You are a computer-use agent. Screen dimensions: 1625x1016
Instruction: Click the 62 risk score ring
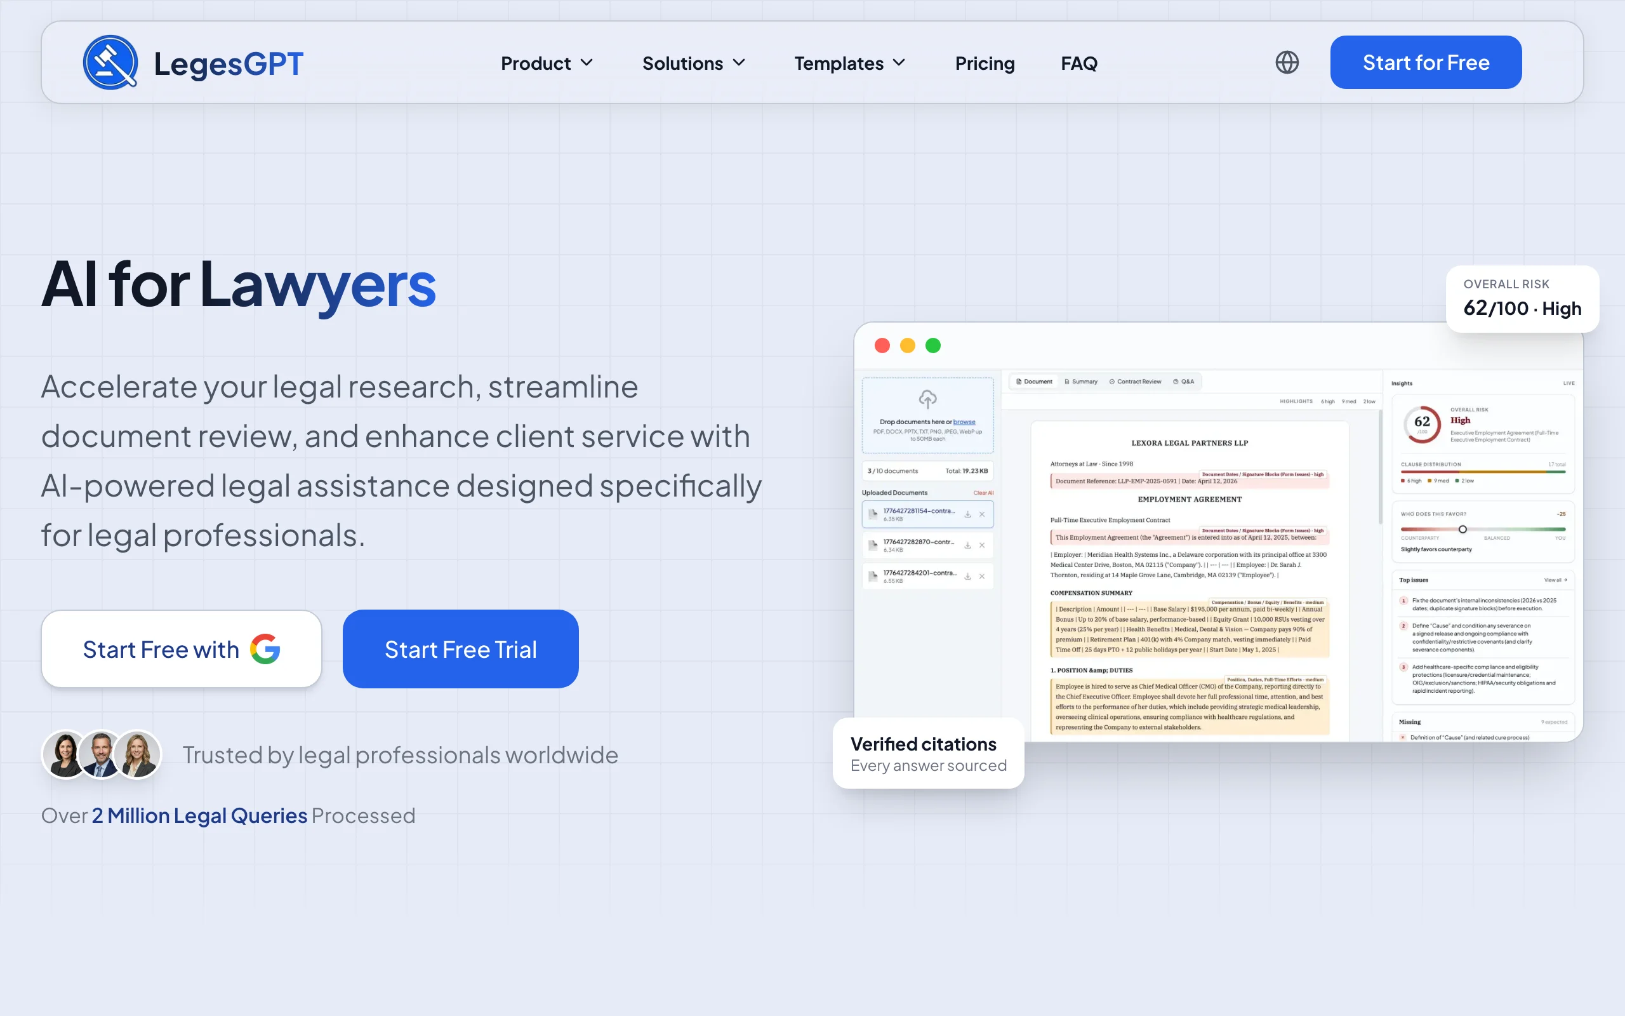pyautogui.click(x=1421, y=424)
